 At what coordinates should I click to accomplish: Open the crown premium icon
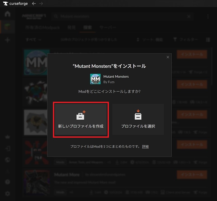tap(8, 137)
